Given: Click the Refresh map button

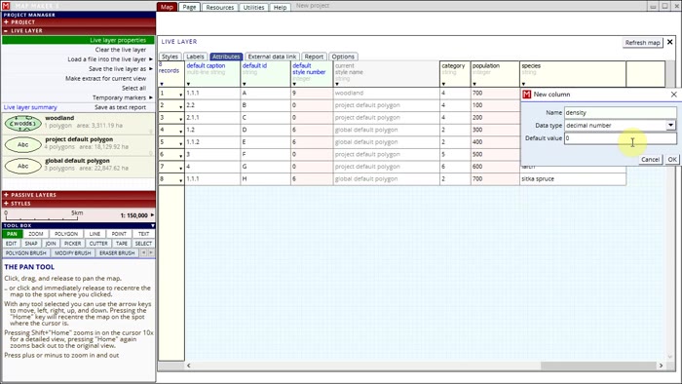Looking at the screenshot, I should (642, 43).
